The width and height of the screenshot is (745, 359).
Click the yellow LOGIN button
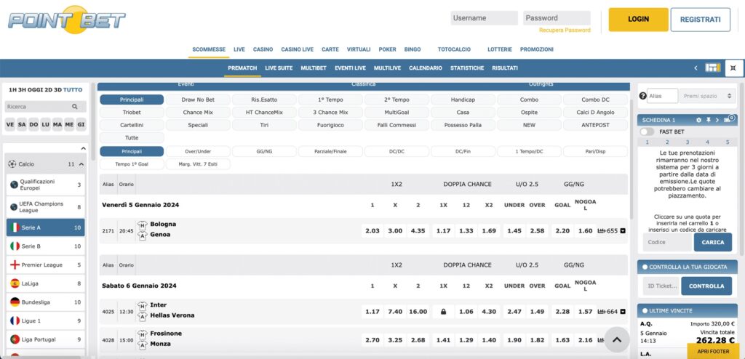pyautogui.click(x=638, y=20)
